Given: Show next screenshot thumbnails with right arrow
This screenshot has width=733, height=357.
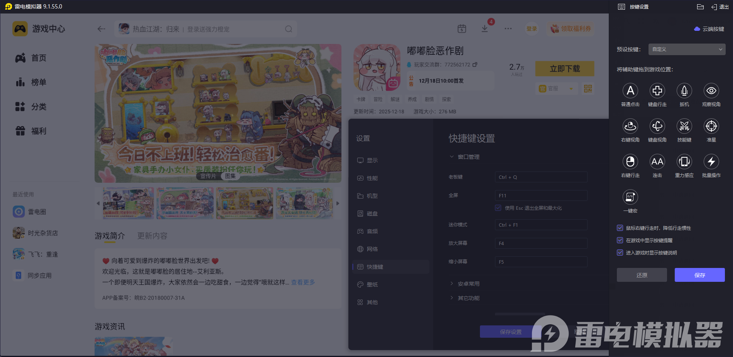Looking at the screenshot, I should click(x=338, y=203).
